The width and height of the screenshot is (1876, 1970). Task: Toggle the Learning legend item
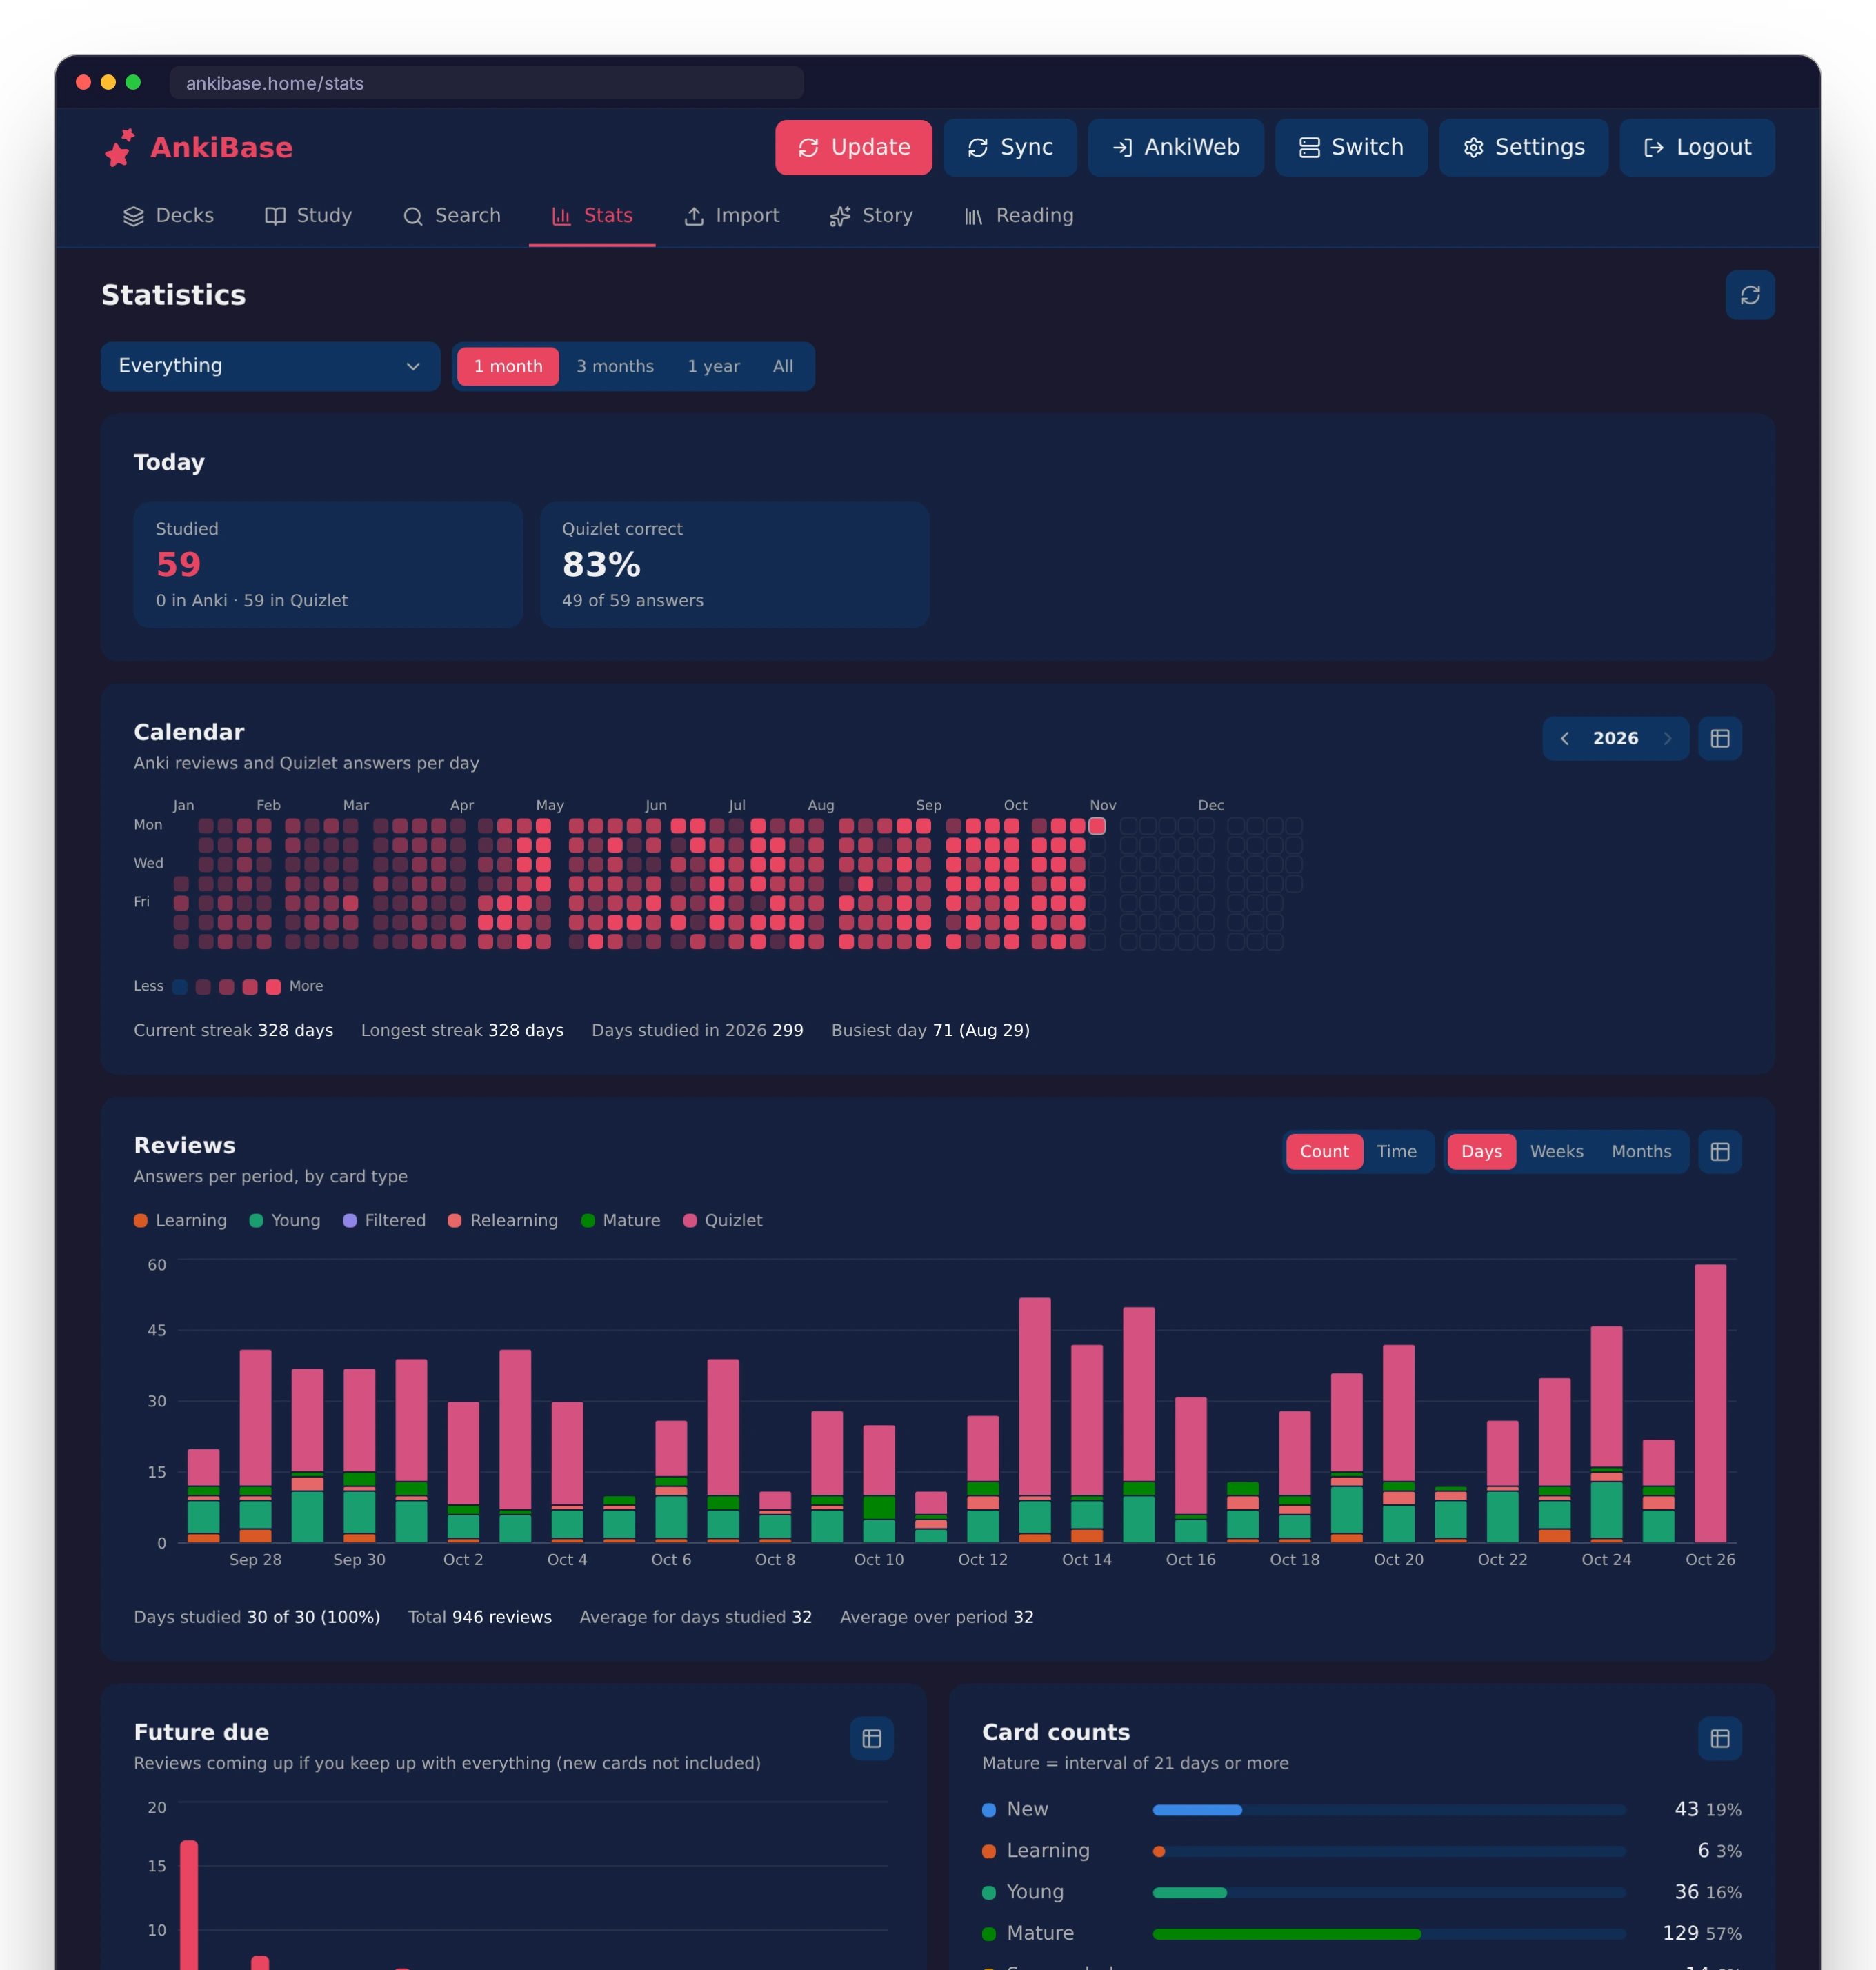tap(181, 1220)
